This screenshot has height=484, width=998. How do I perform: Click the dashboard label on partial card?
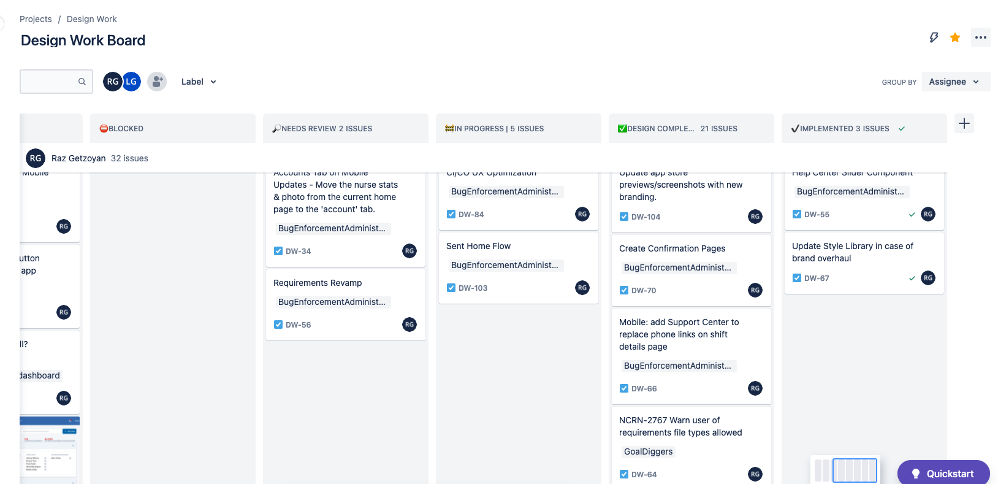coord(40,375)
